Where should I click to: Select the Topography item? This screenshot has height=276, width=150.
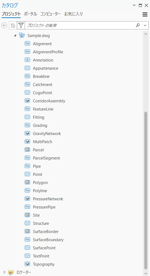(44, 264)
